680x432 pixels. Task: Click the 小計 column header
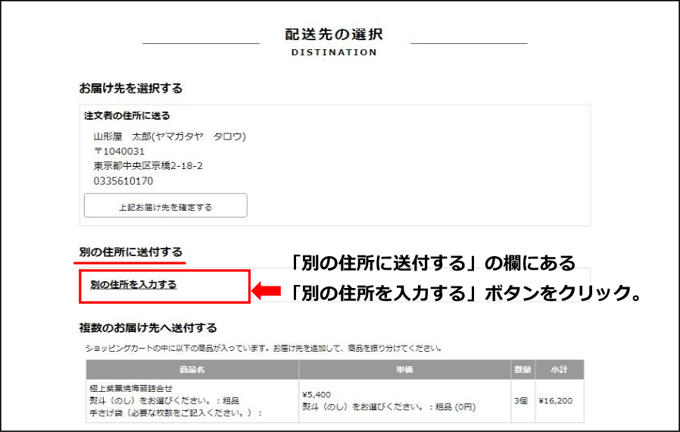click(559, 370)
